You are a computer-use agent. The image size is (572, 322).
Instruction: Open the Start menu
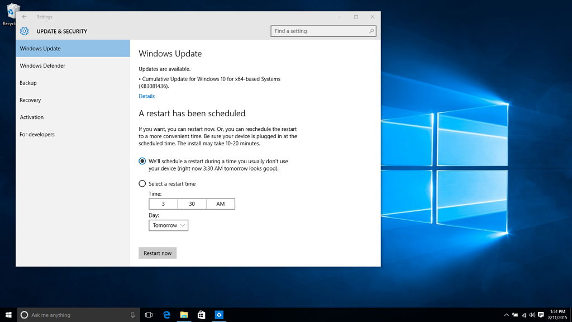[8, 315]
